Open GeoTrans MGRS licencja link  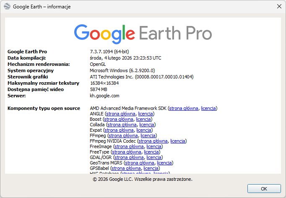coord(164,163)
